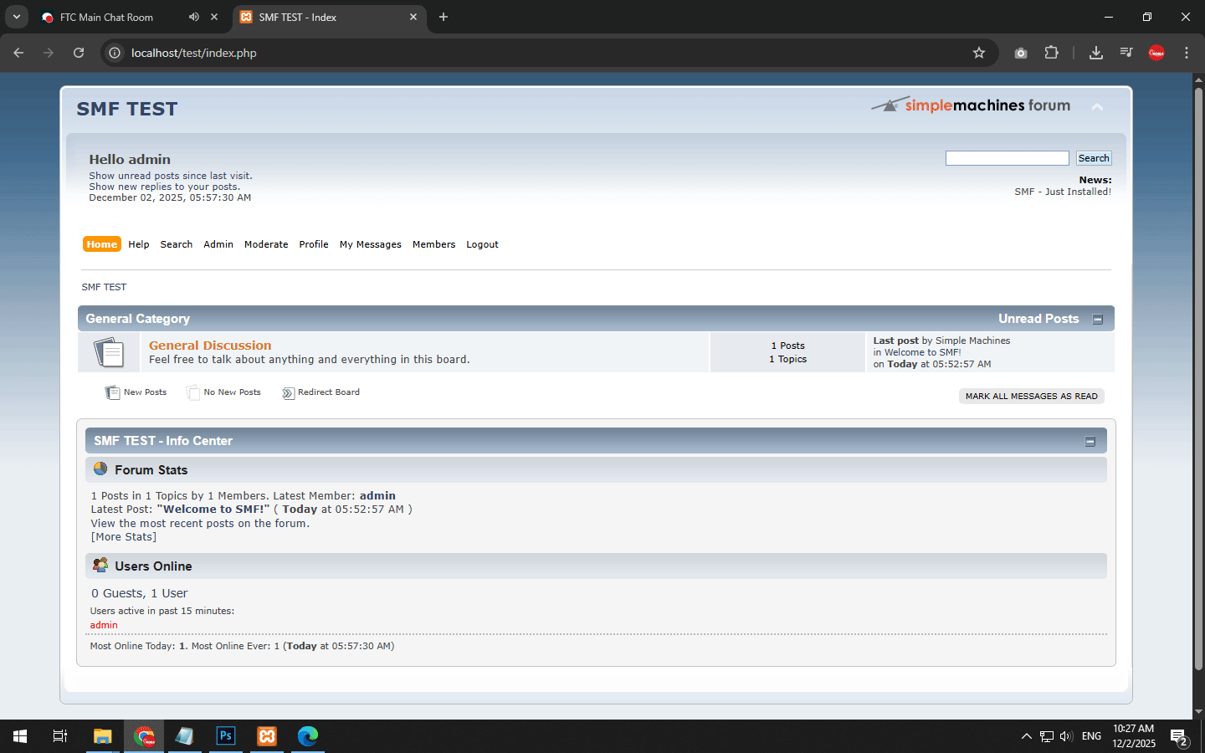Go to My Messages in navigation

coord(370,244)
